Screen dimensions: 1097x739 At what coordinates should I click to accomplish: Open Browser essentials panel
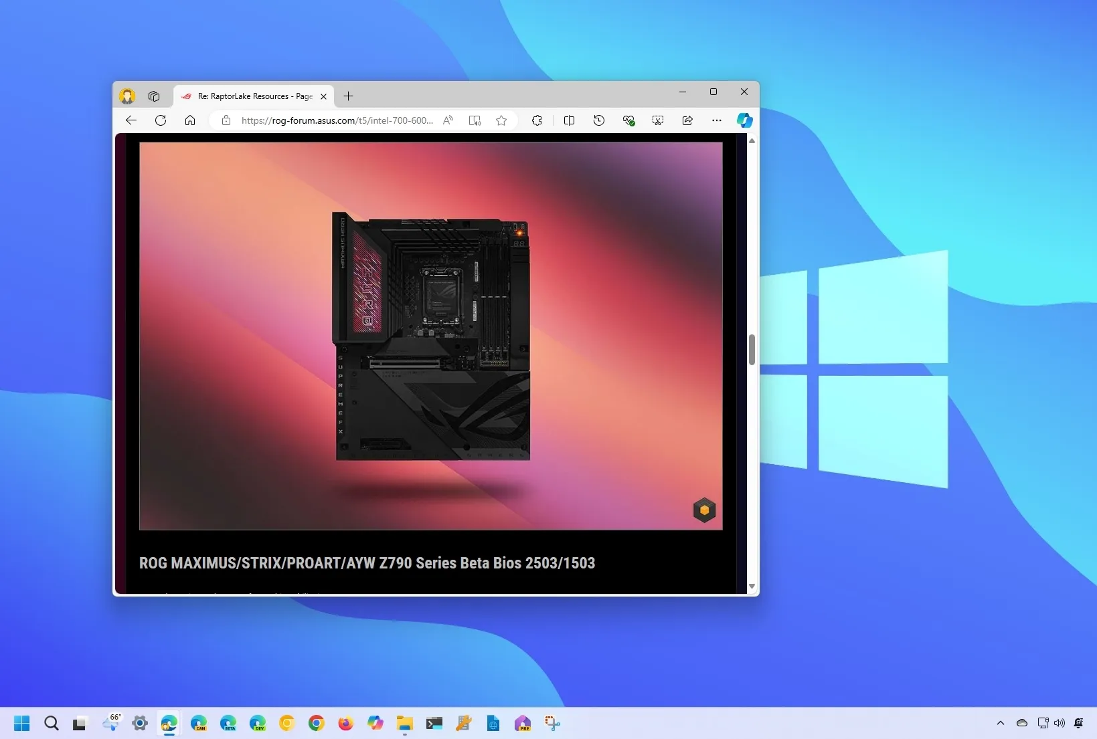coord(628,120)
